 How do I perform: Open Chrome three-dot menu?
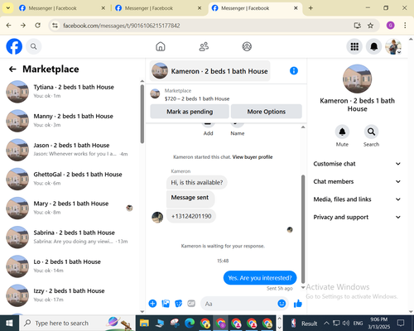405,26
